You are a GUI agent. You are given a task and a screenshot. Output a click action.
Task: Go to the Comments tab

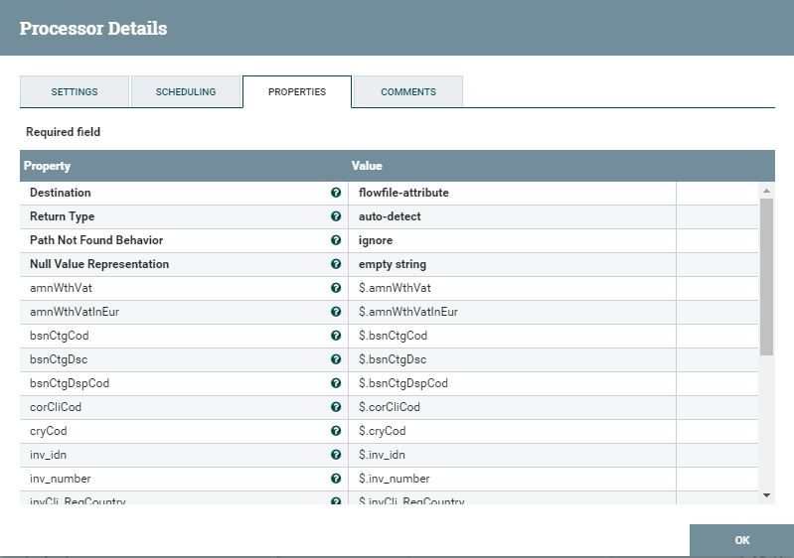click(408, 91)
